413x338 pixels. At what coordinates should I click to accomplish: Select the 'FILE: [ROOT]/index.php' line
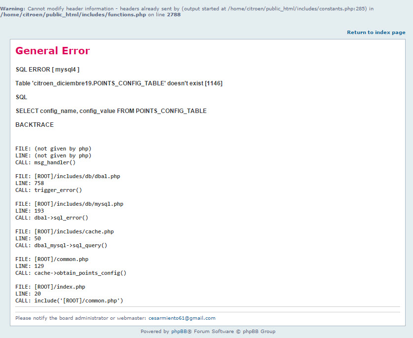[50, 287]
